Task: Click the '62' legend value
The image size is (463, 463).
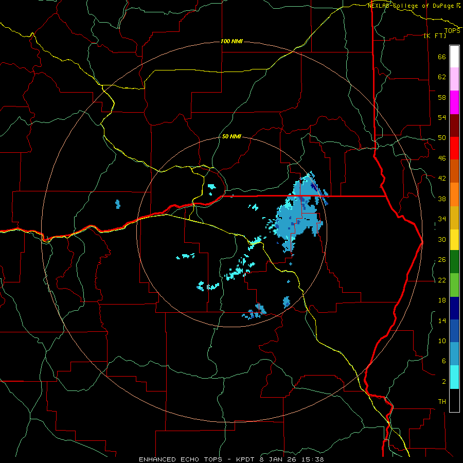Action: (442, 77)
